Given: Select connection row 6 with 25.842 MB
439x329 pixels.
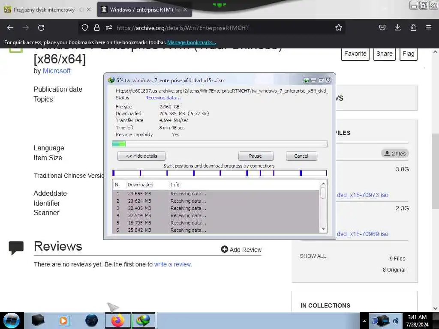Looking at the screenshot, I should pos(216,230).
